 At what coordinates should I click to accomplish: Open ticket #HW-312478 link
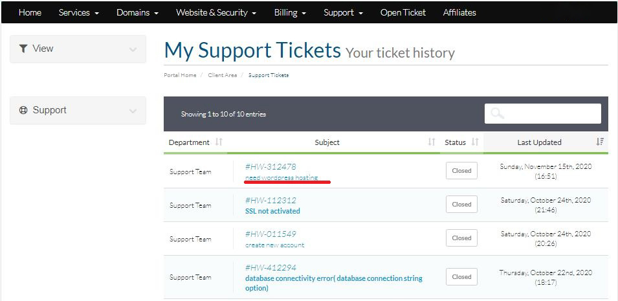pyautogui.click(x=270, y=166)
